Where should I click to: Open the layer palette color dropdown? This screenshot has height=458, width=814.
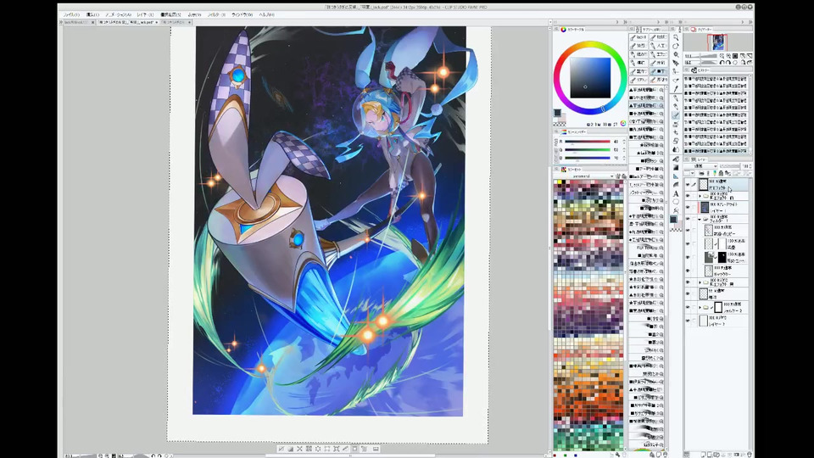click(x=689, y=173)
